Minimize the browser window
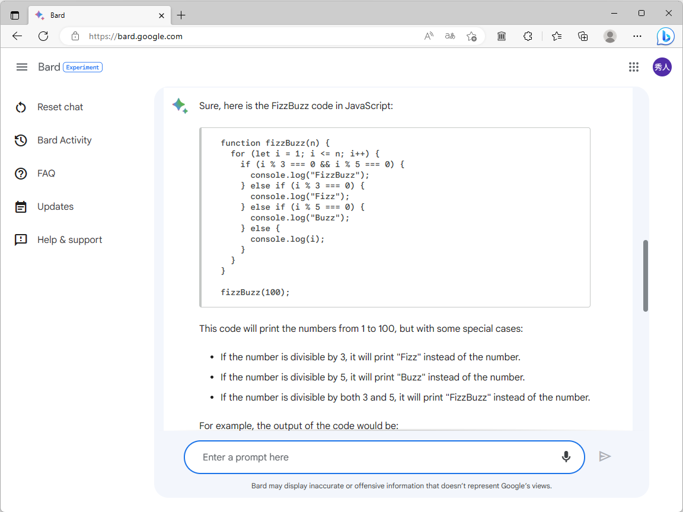 [x=614, y=14]
